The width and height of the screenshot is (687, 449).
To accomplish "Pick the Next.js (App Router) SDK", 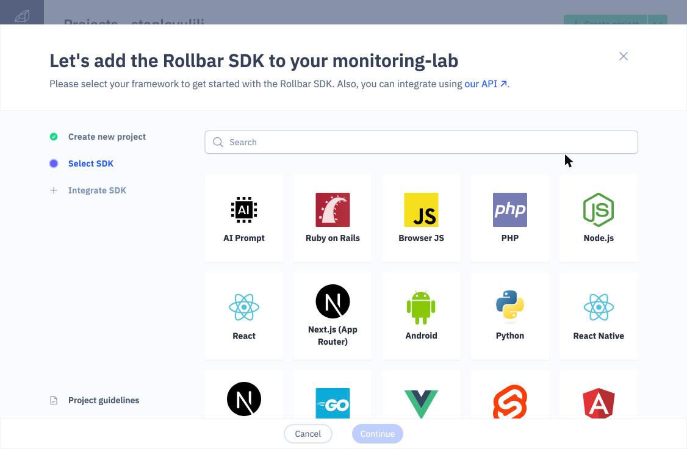I will [x=333, y=316].
